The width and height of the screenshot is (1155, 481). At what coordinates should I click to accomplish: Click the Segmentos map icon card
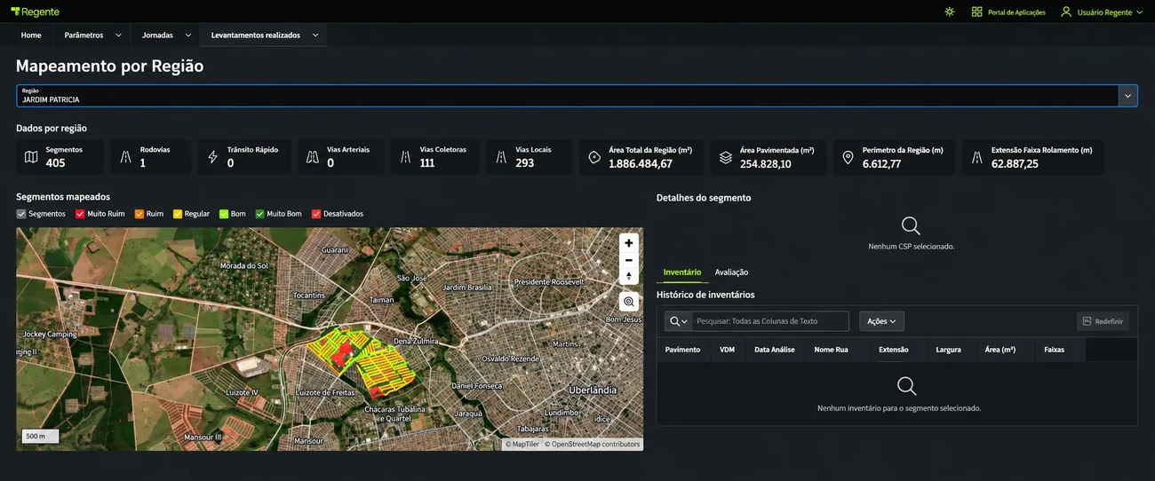pyautogui.click(x=31, y=157)
